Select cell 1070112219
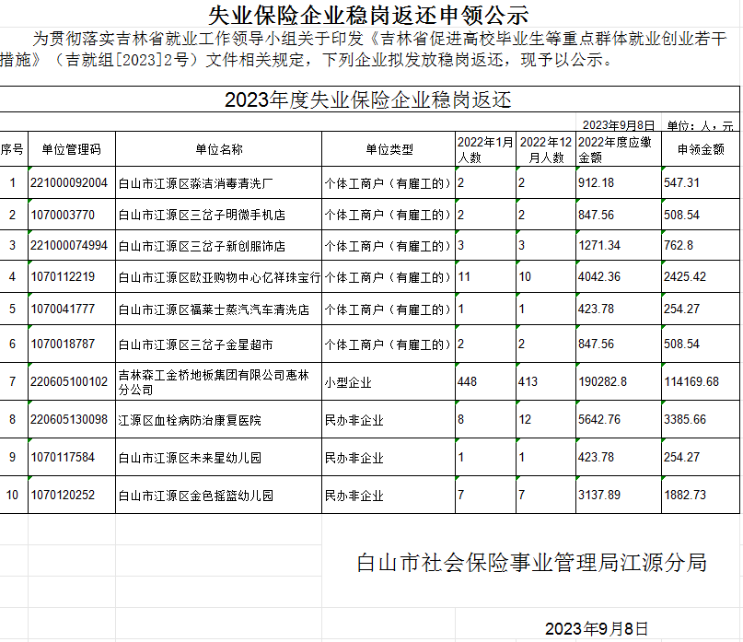Screen dimensions: 743x642 pyautogui.click(x=72, y=276)
